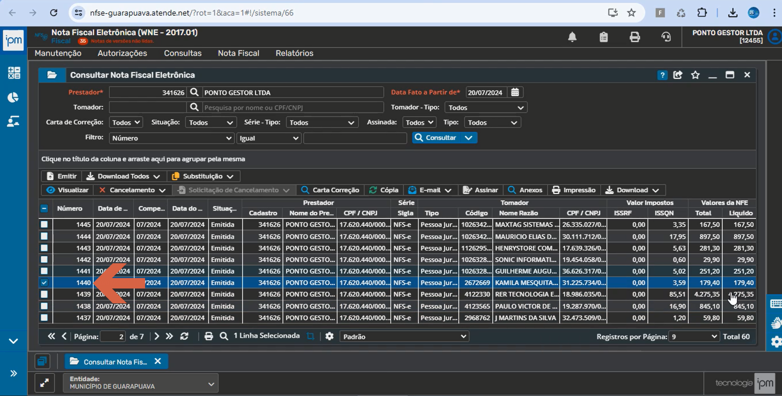
Task: Click the Filtro value input field
Action: [x=355, y=138]
